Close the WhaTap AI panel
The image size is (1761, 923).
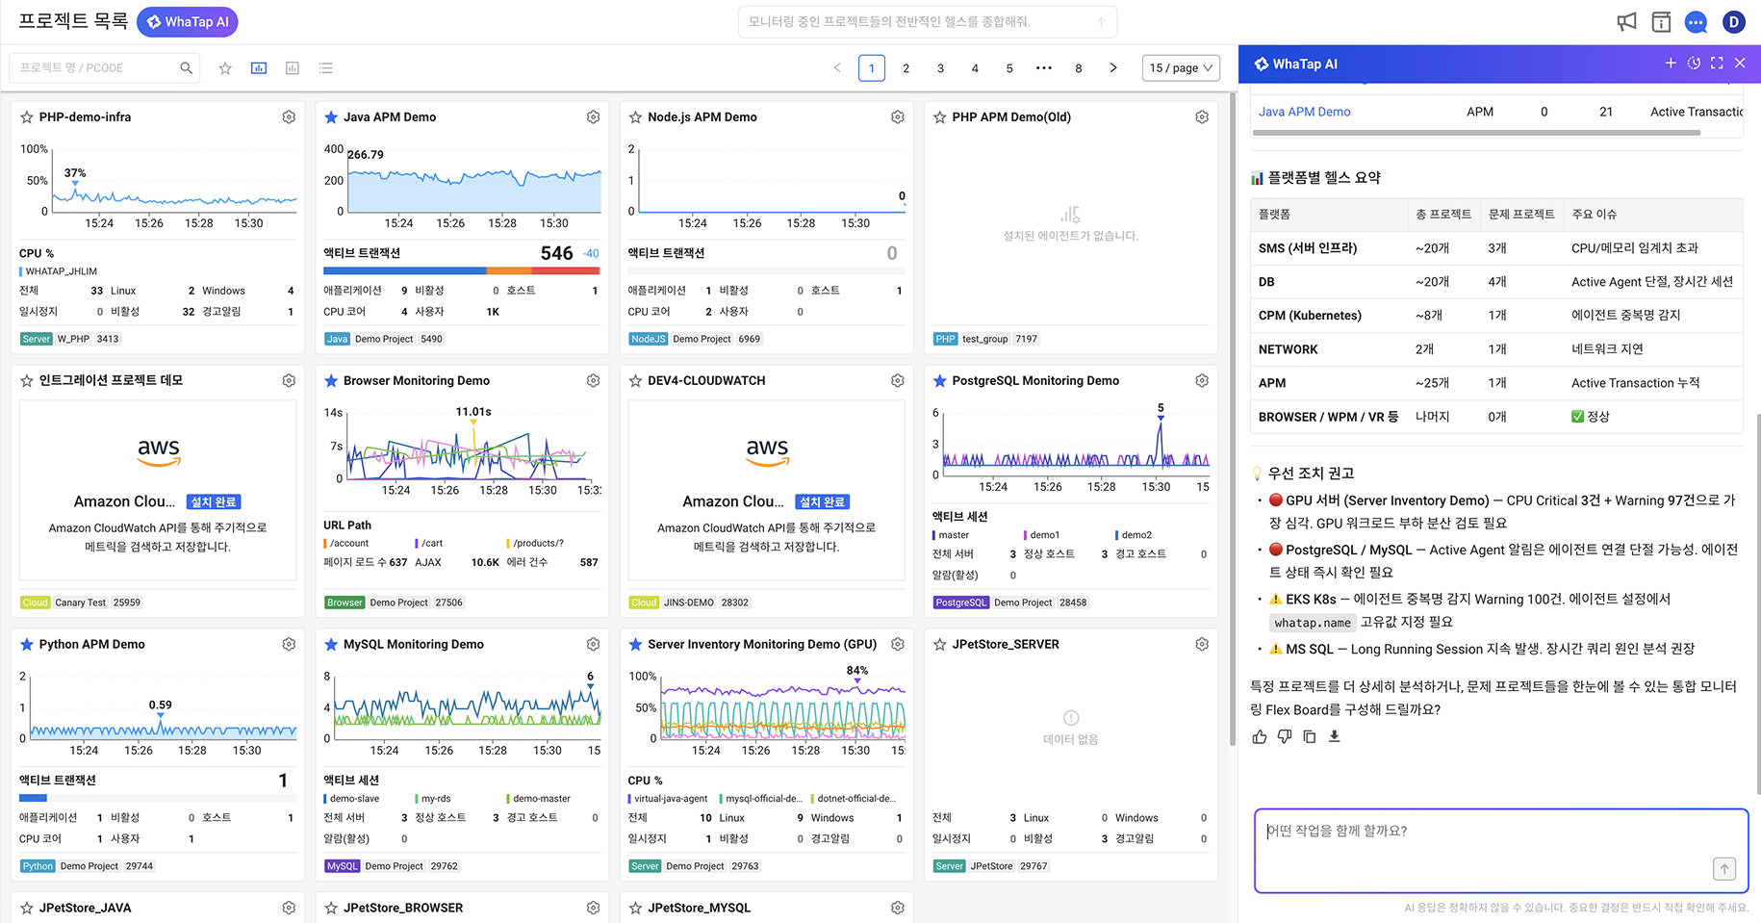pyautogui.click(x=1740, y=64)
